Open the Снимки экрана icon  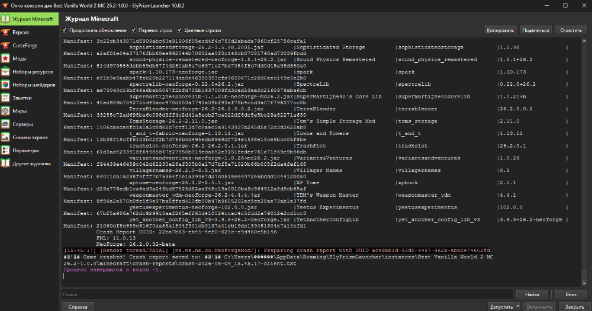[5, 137]
